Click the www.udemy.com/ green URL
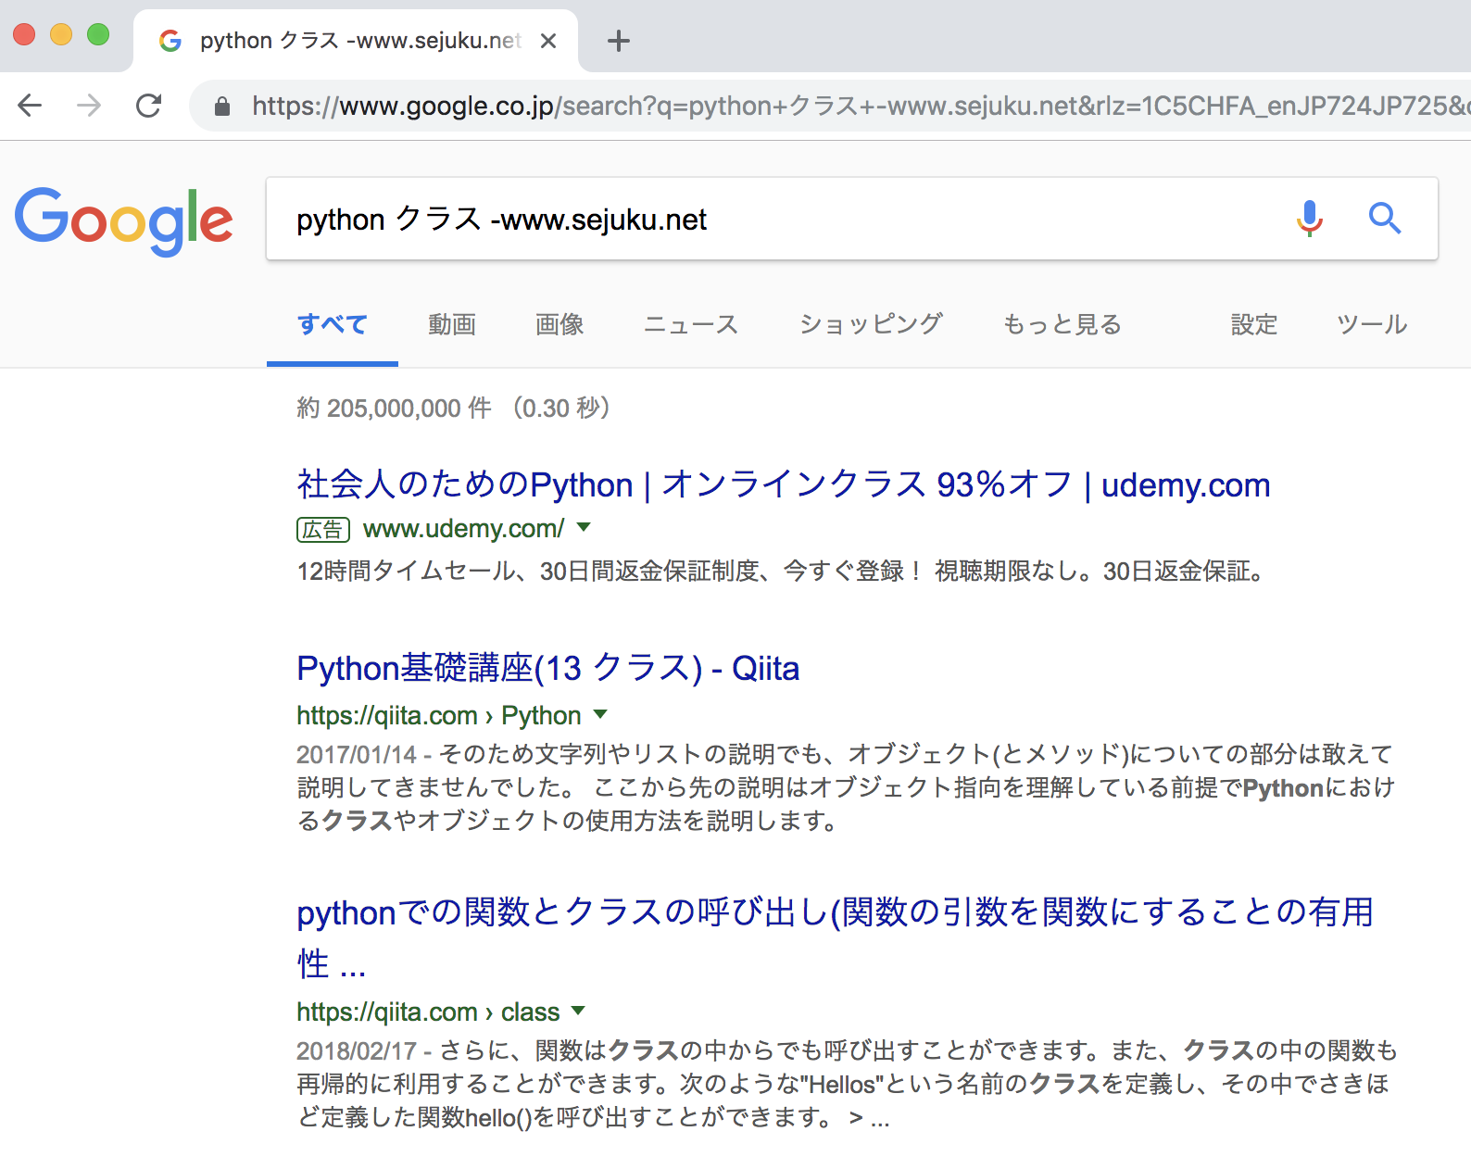 point(463,529)
